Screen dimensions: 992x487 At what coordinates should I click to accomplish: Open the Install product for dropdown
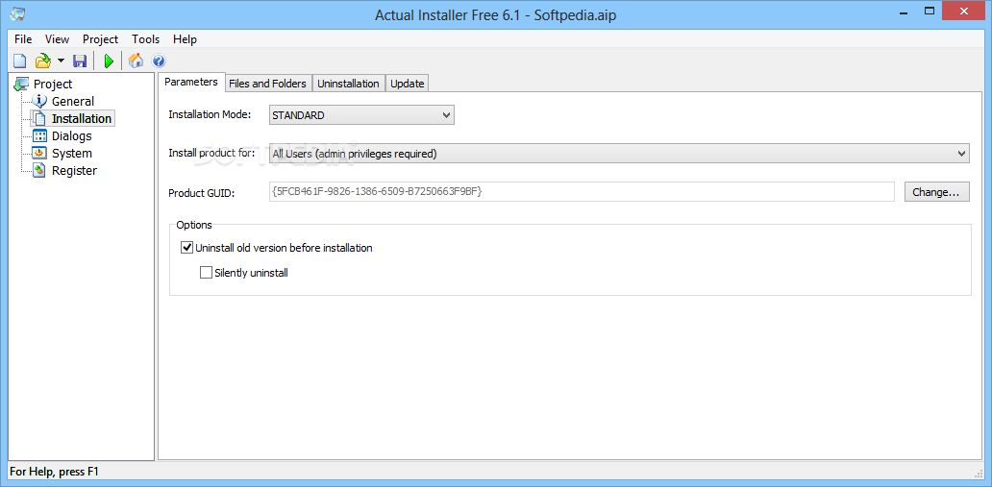click(x=619, y=153)
